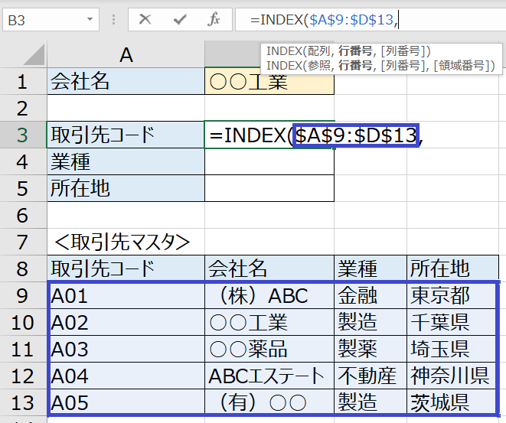This screenshot has width=506, height=423.
Task: Select row 3 header
Action: point(23,135)
